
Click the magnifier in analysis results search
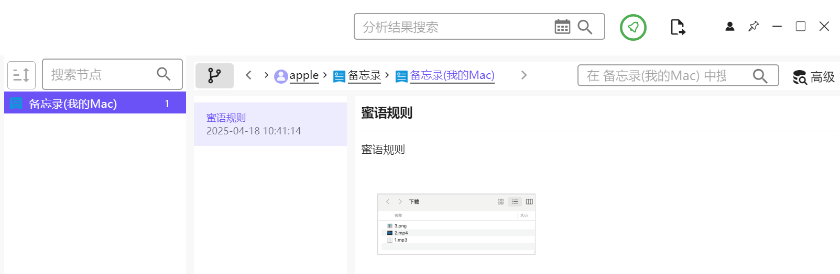[x=585, y=27]
